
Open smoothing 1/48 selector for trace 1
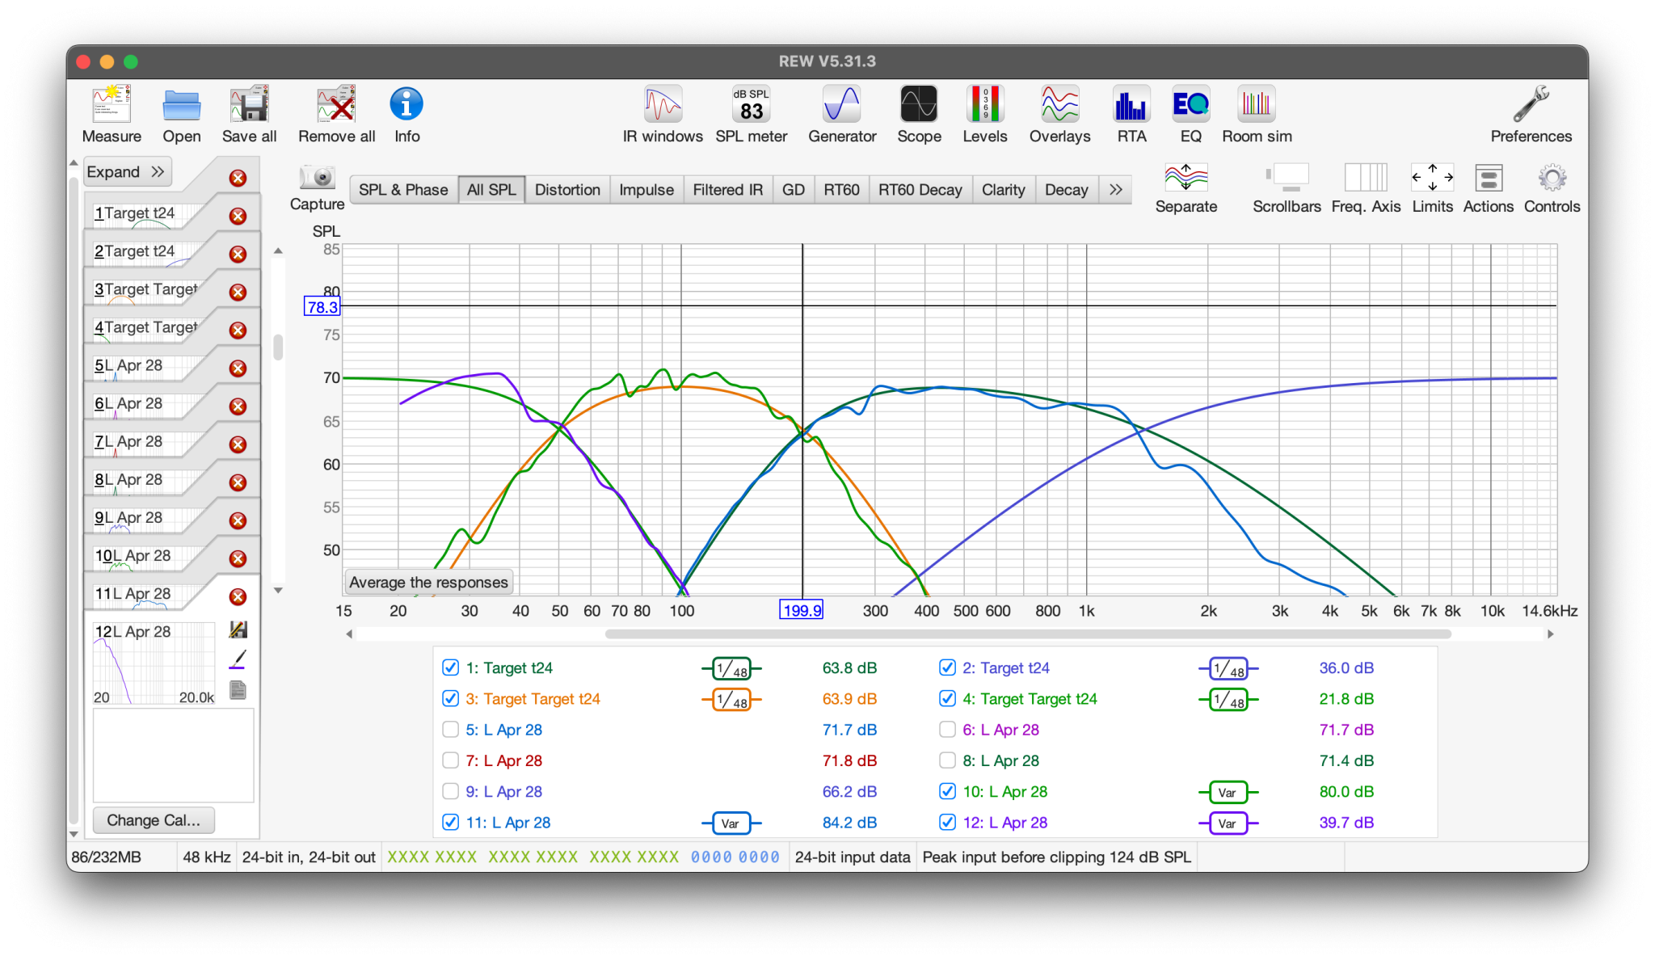(731, 668)
